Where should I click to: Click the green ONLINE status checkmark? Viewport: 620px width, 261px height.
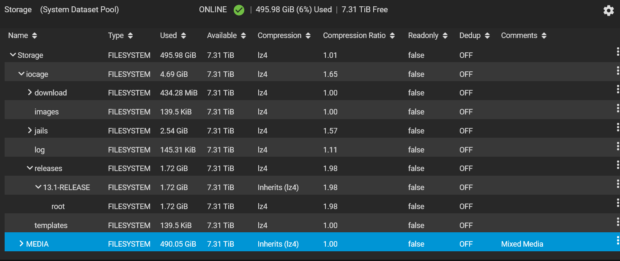point(239,10)
